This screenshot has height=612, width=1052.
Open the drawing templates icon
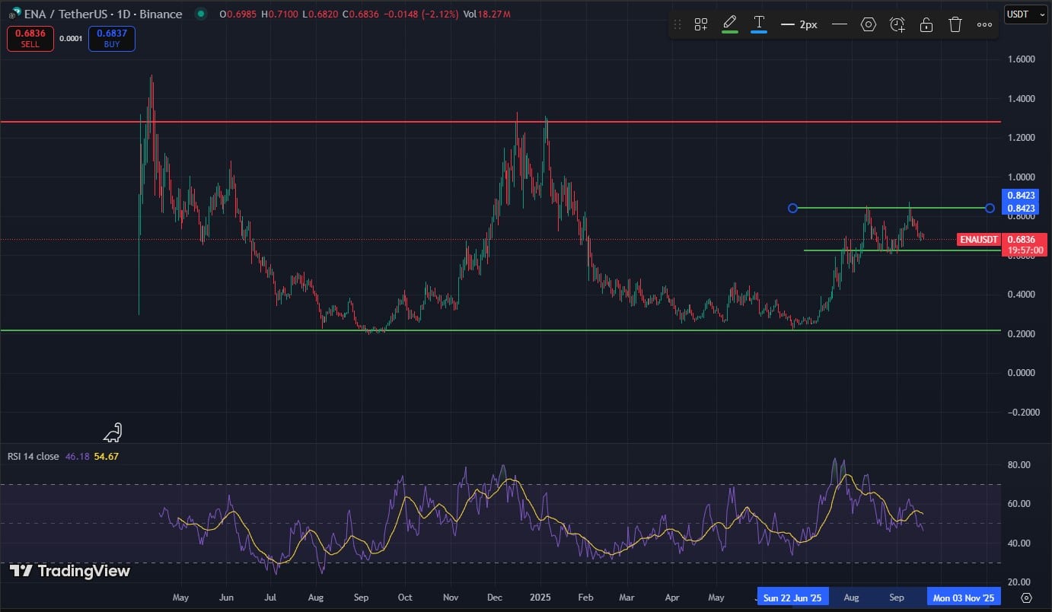tap(700, 24)
